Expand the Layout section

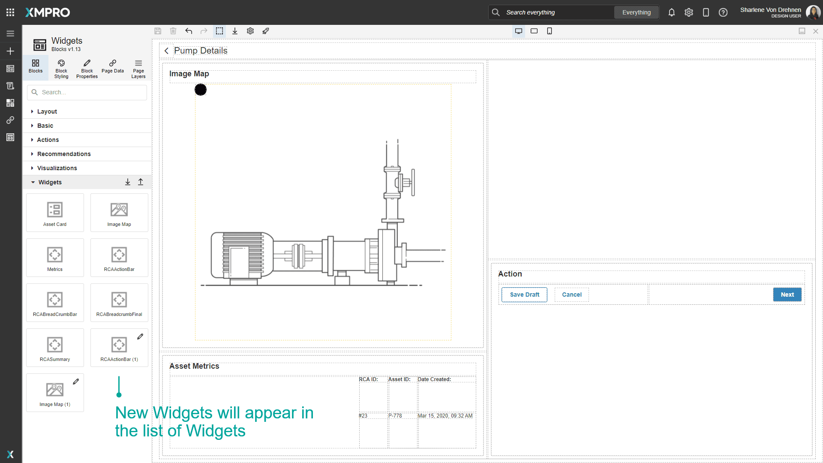tap(47, 111)
